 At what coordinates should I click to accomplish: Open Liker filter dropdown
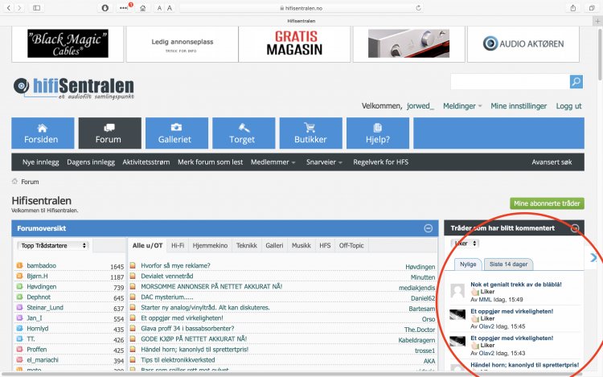(x=465, y=244)
